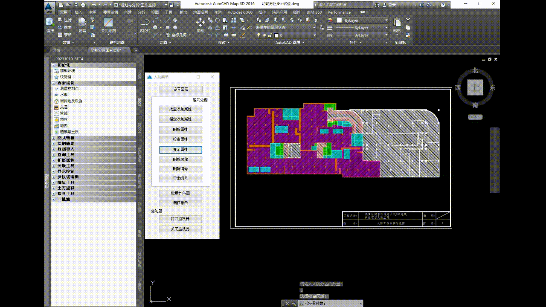Click the 设置图层 button in 人防菜单

pos(180,89)
